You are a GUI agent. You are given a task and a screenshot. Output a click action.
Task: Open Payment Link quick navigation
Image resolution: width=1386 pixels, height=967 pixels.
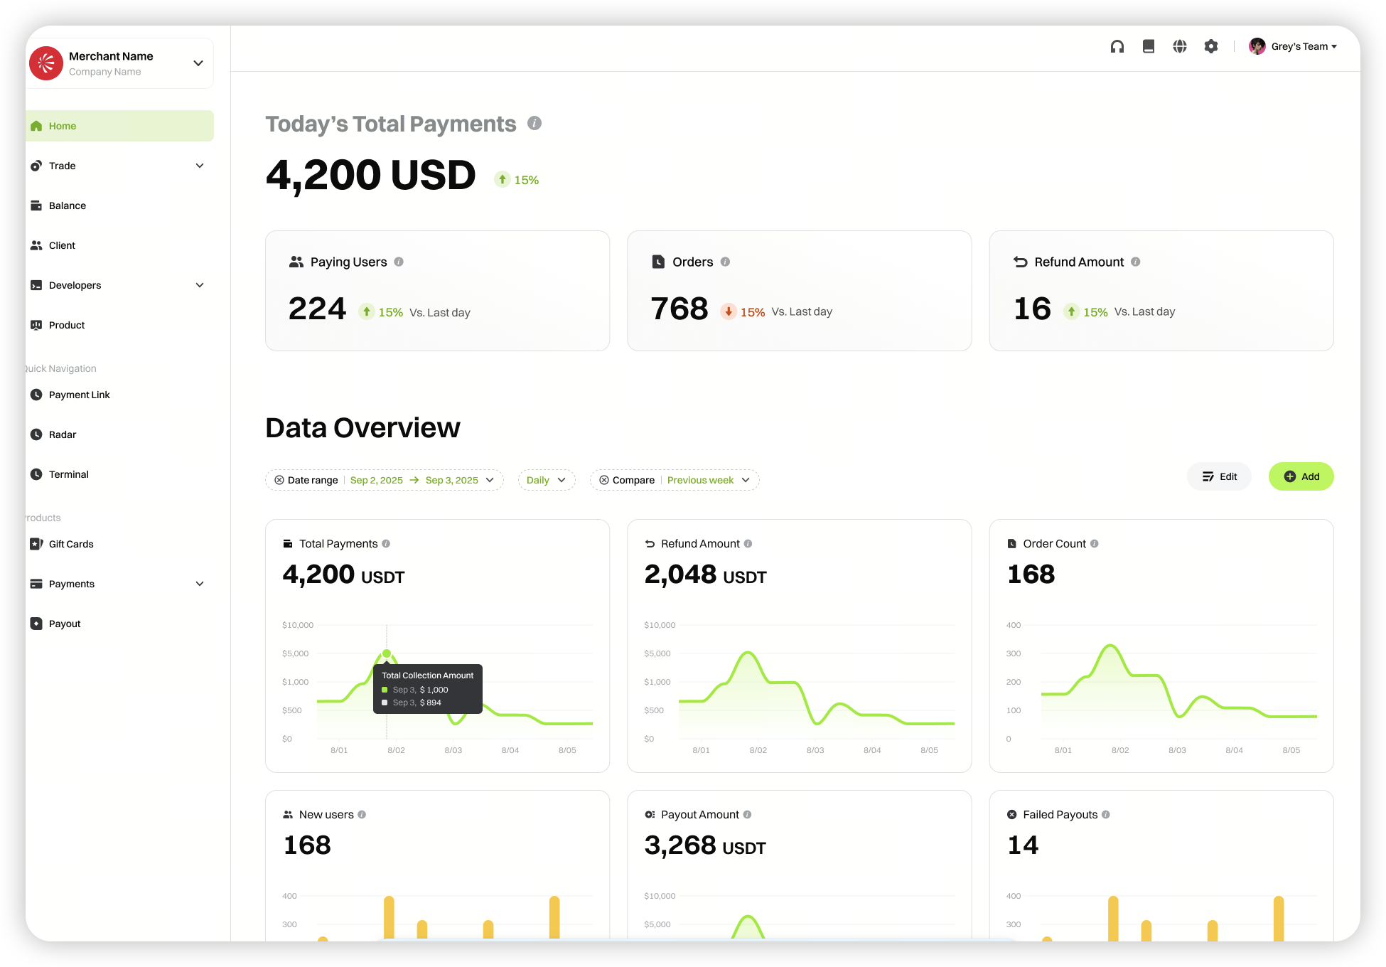(x=79, y=395)
